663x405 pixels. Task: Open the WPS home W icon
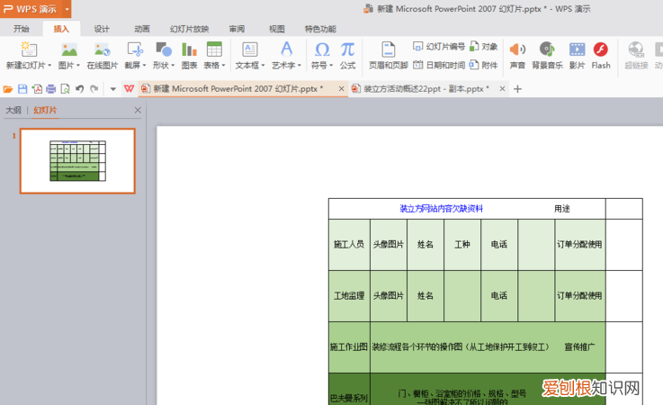coord(129,89)
